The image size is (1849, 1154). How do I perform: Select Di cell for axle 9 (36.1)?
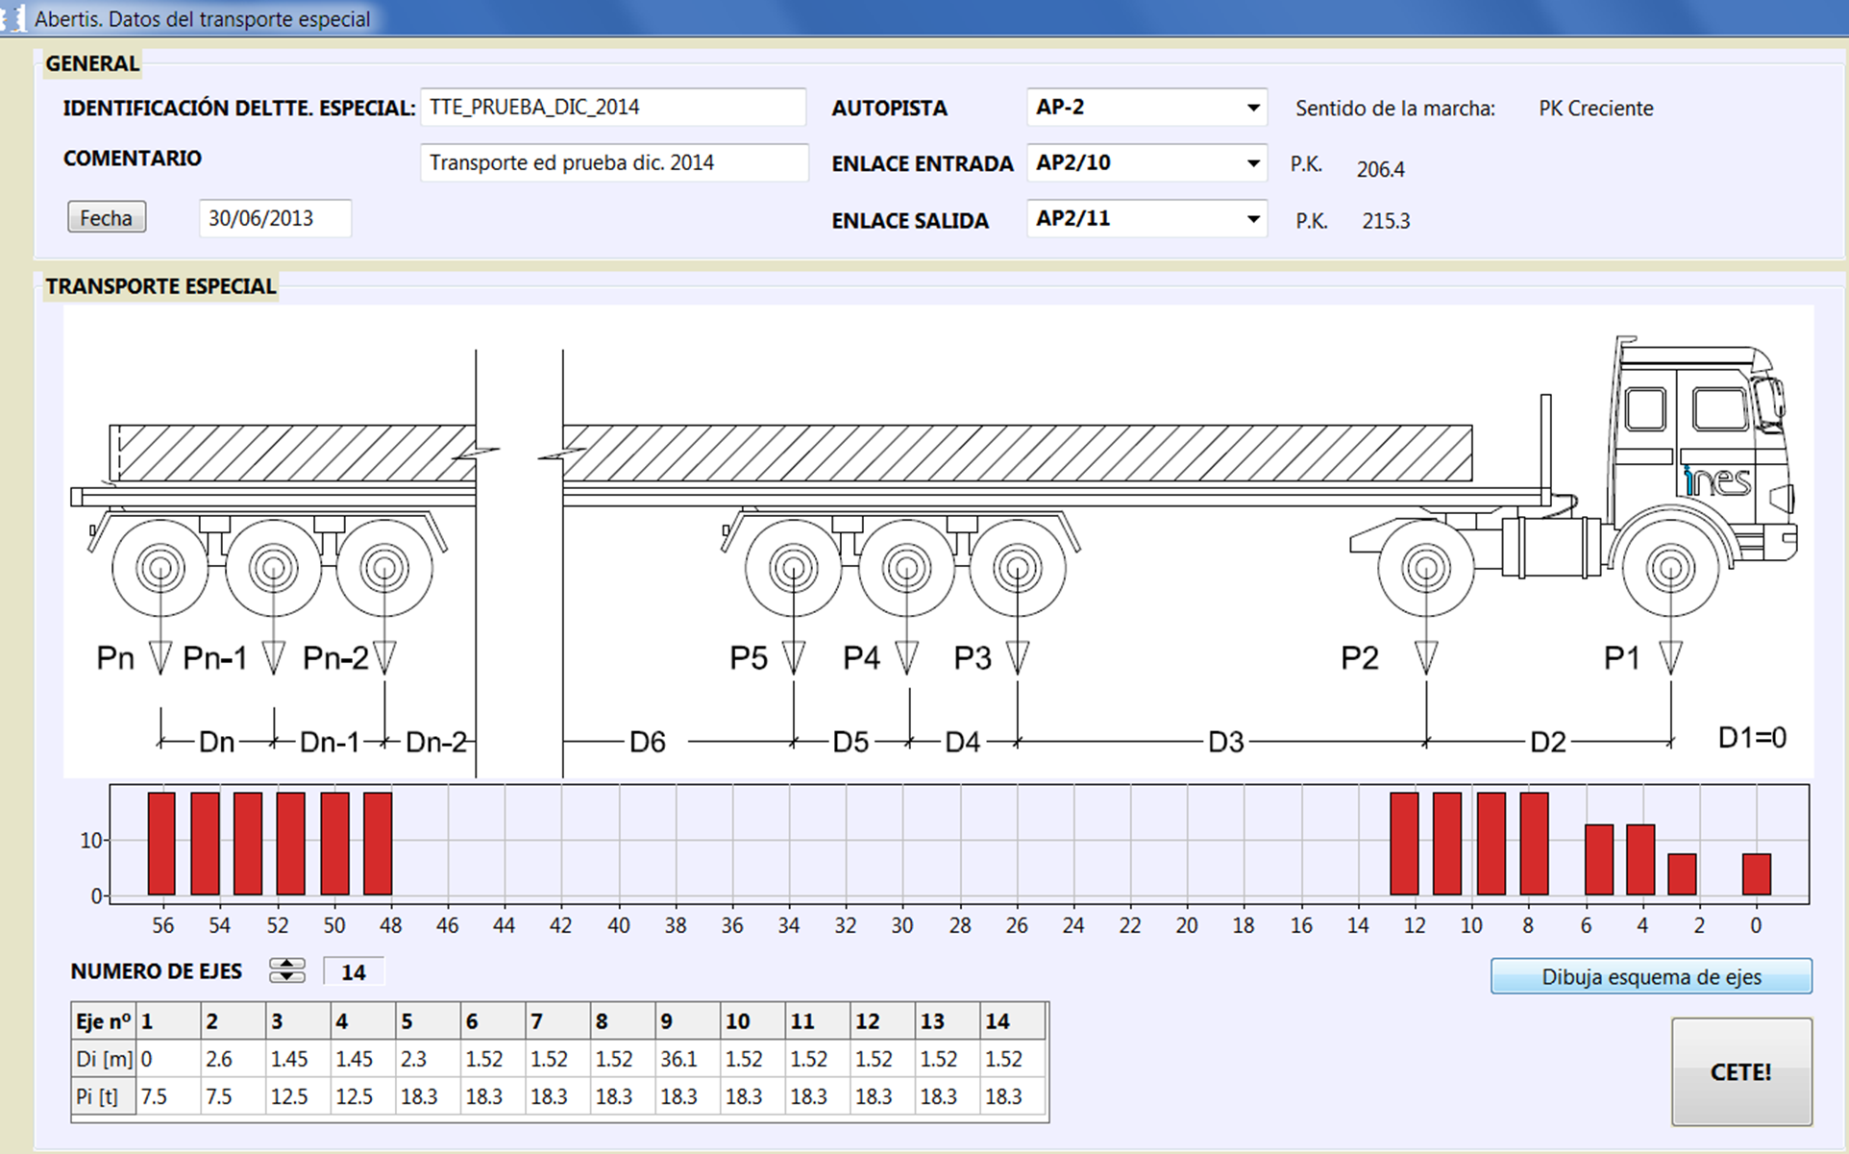[x=688, y=1059]
